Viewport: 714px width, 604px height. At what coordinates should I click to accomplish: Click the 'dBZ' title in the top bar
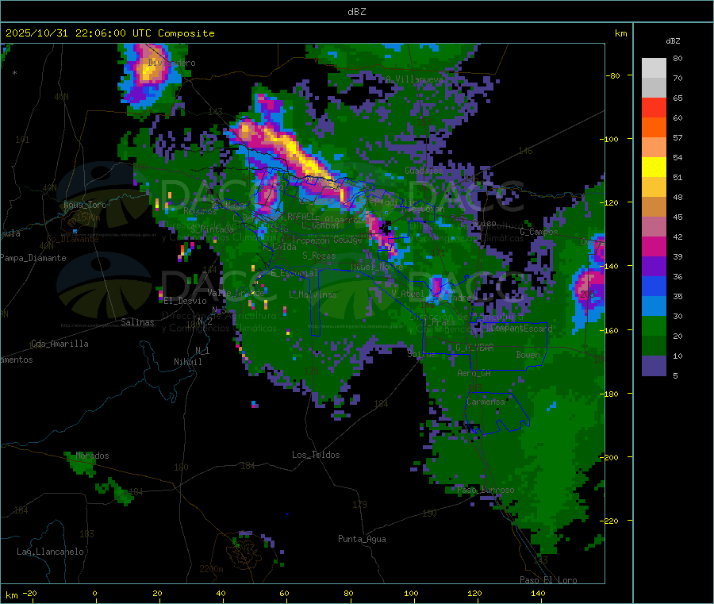356,12
